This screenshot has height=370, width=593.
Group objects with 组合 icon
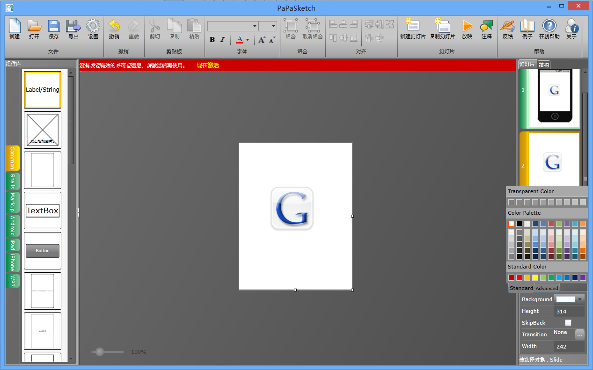point(291,29)
